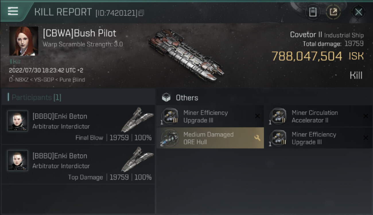This screenshot has width=373, height=215.
Task: Select the first Miner Efficiency Upgrade III row
Action: 210,116
